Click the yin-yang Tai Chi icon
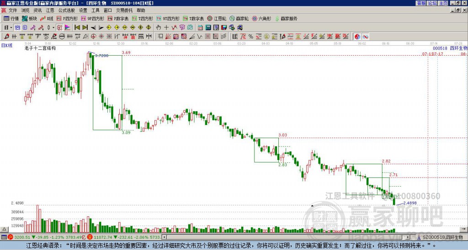The height and width of the screenshot is (250, 468). tap(357, 36)
